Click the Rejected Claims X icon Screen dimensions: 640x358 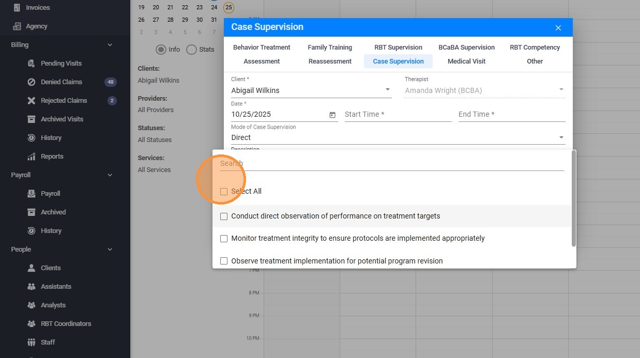click(x=32, y=101)
